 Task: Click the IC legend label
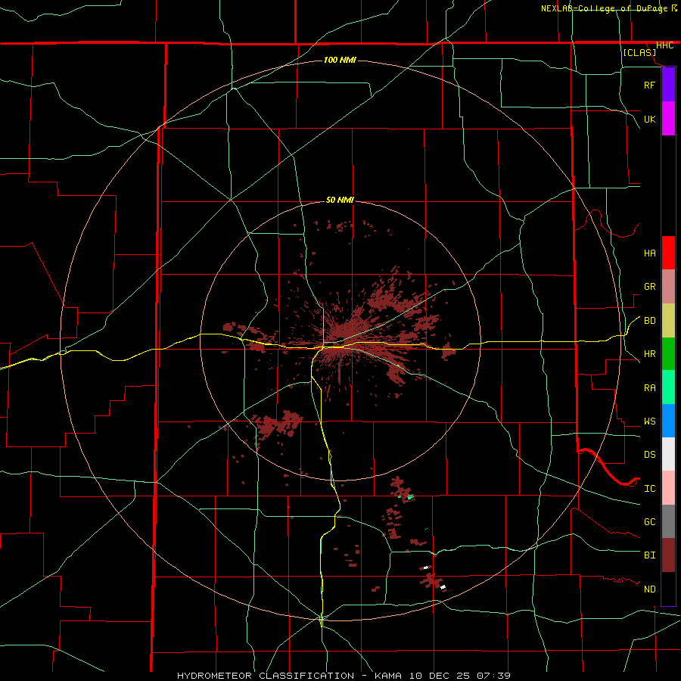pos(649,489)
